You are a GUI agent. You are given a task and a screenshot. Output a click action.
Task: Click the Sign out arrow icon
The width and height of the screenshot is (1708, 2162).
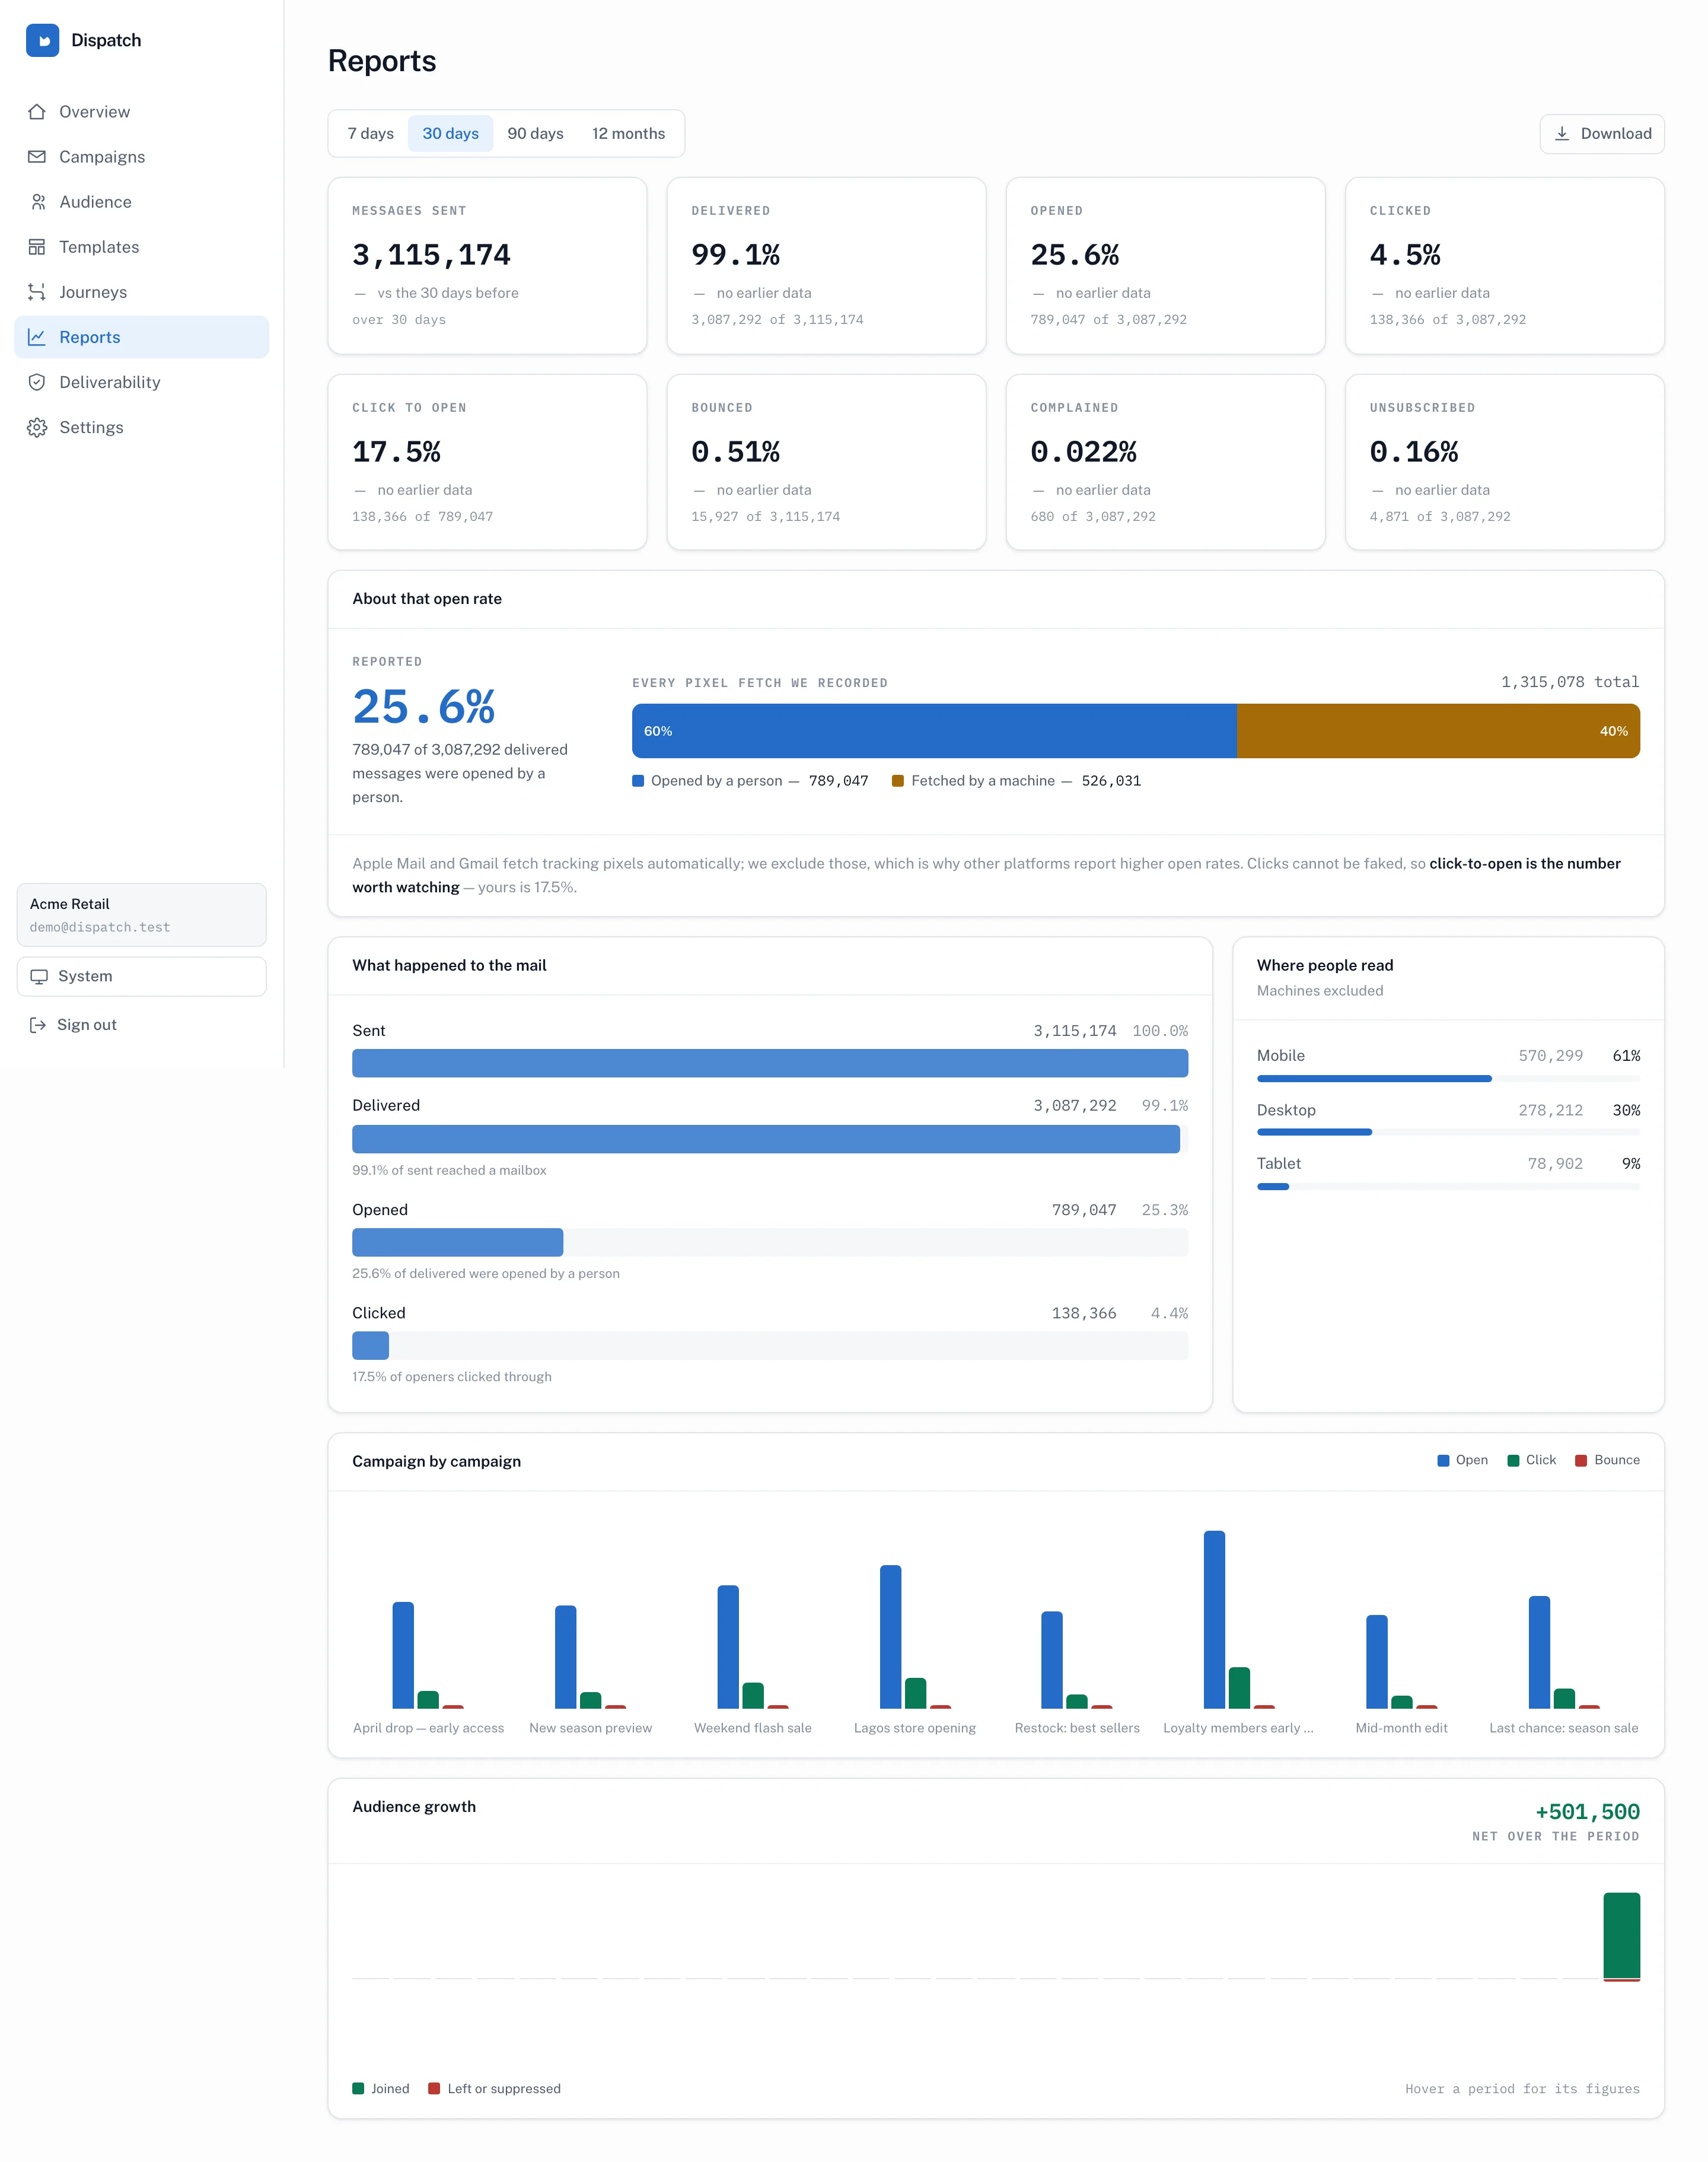(37, 1025)
